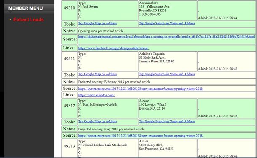Click Tools label in lead 49310 row
Screen dimensions: 257x158
point(70,24)
